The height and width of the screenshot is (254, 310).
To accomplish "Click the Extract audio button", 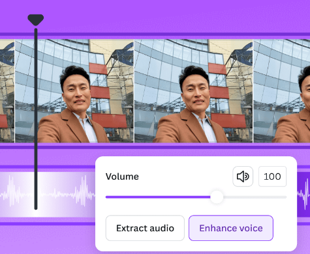I will [145, 228].
